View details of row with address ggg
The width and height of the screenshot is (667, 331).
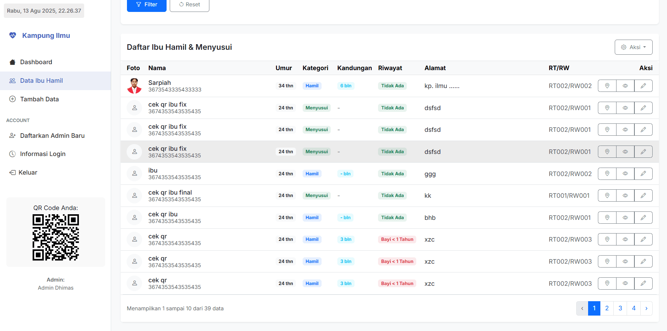(x=625, y=174)
